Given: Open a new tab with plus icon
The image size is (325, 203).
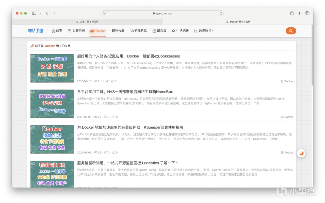Looking at the screenshot, I should tap(300, 13).
